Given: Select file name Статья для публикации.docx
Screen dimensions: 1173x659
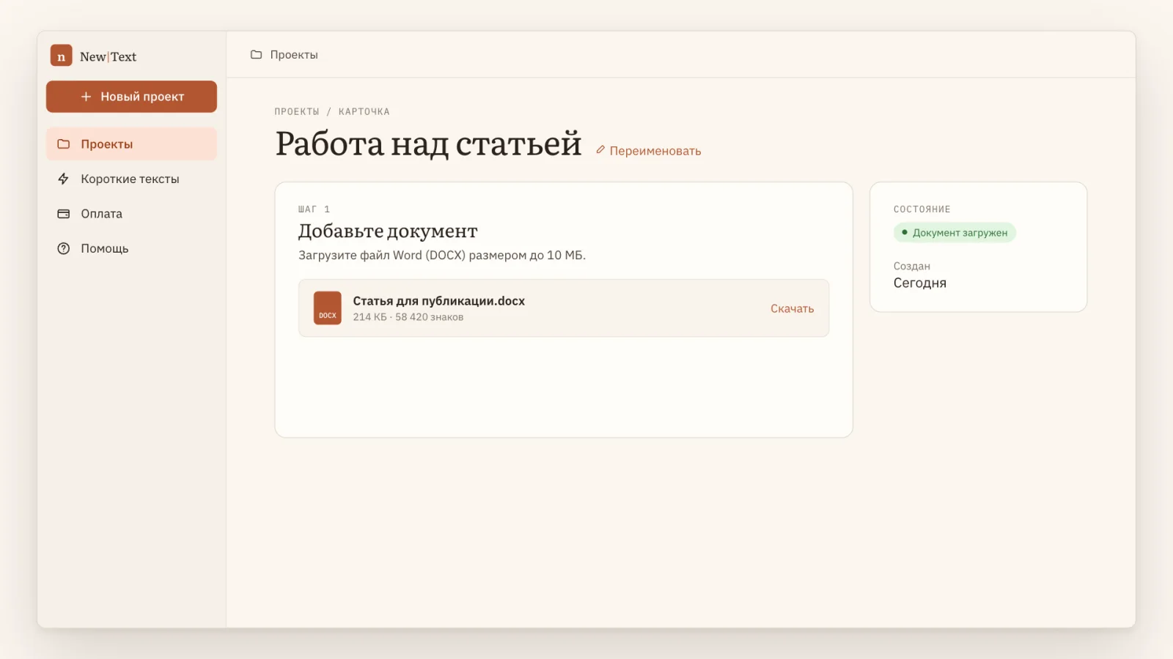Looking at the screenshot, I should click(439, 301).
